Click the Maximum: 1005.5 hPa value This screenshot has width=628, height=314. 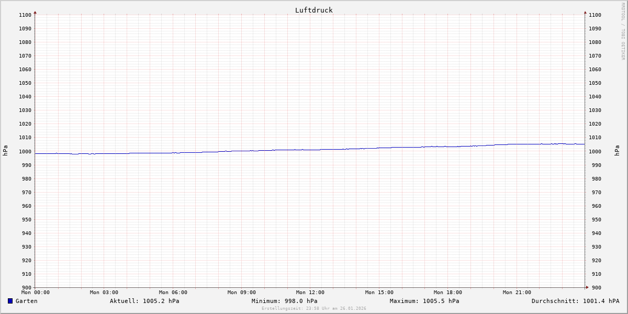[x=424, y=301]
